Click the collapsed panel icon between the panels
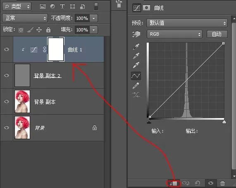 click(x=119, y=4)
